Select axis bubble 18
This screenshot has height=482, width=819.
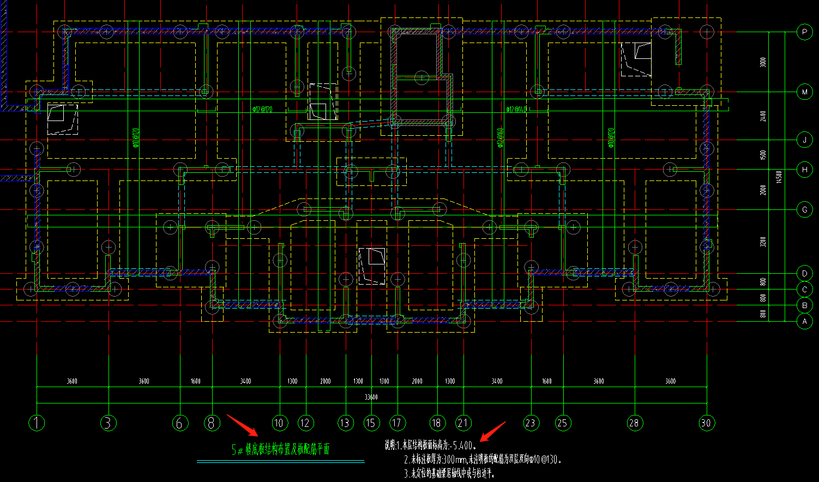pos(437,423)
